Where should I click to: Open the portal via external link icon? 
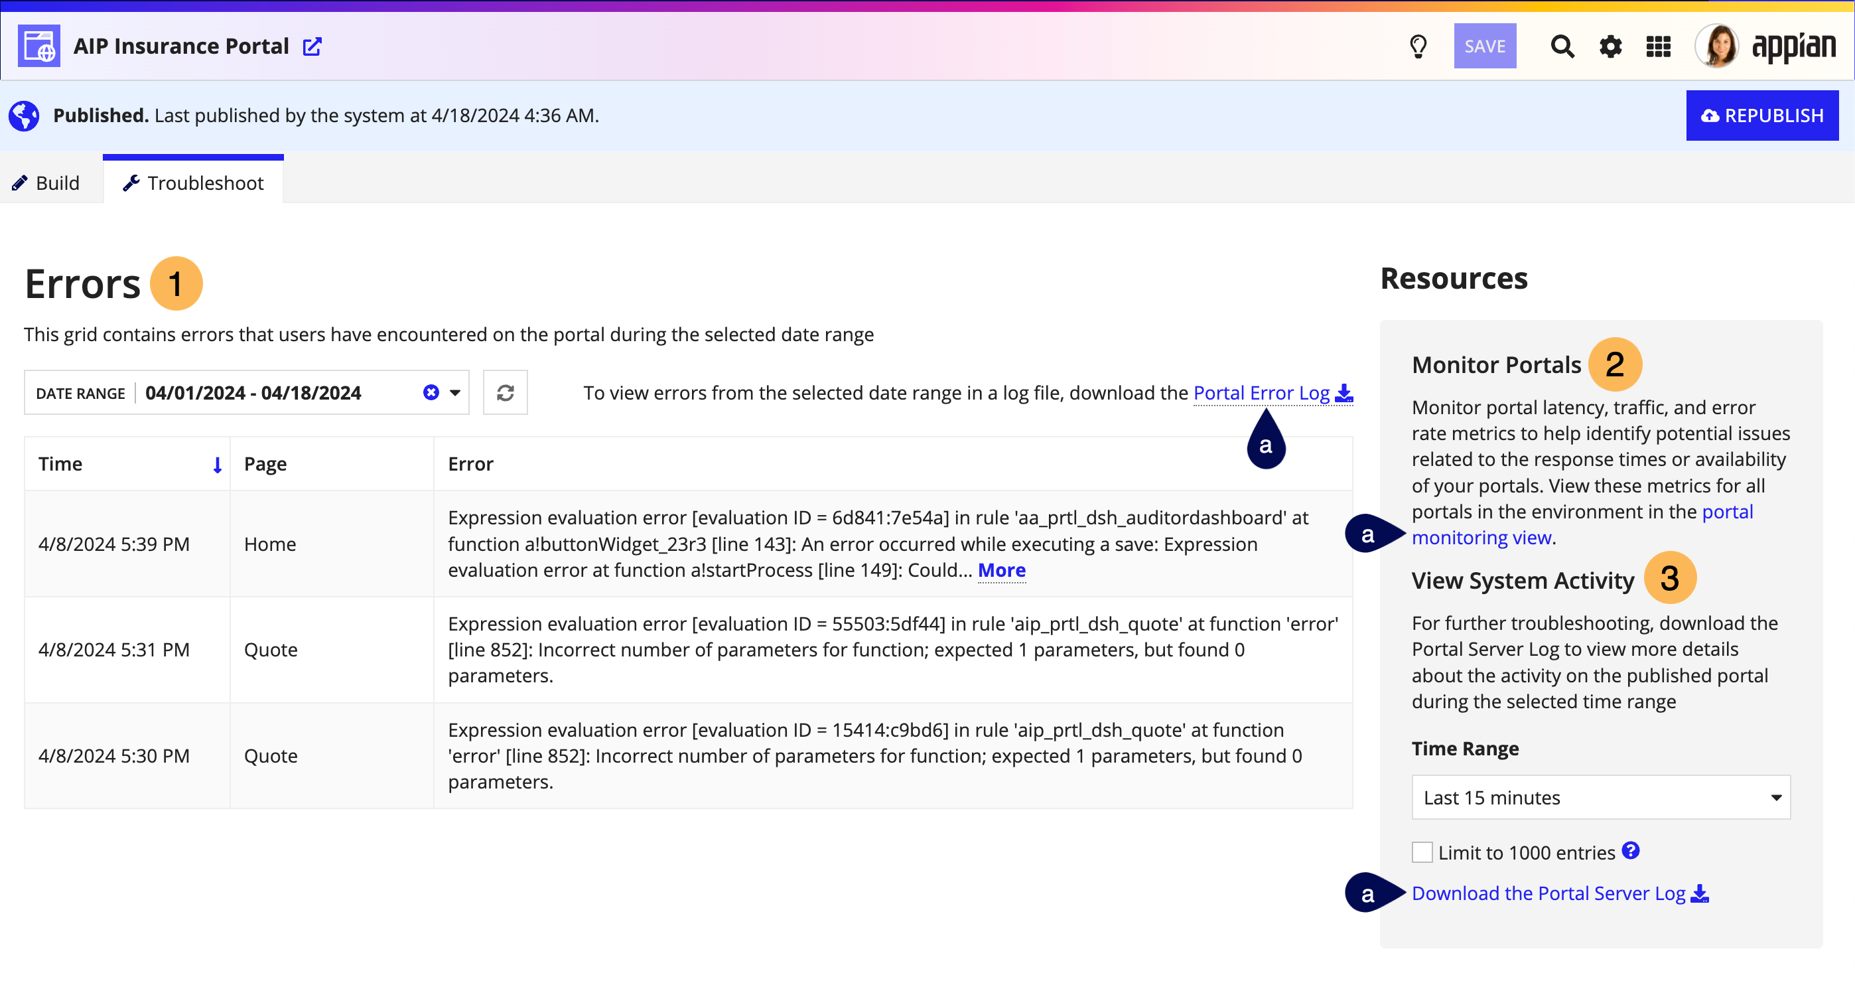(312, 47)
